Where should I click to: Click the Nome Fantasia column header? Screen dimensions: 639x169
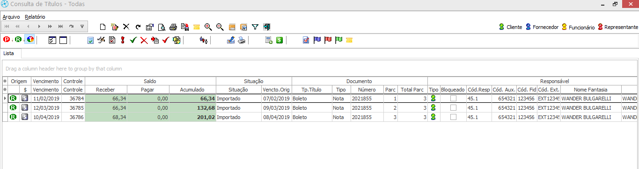(590, 89)
